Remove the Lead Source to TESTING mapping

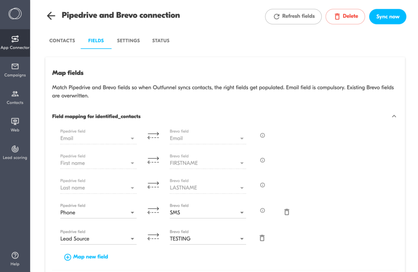pos(262,238)
